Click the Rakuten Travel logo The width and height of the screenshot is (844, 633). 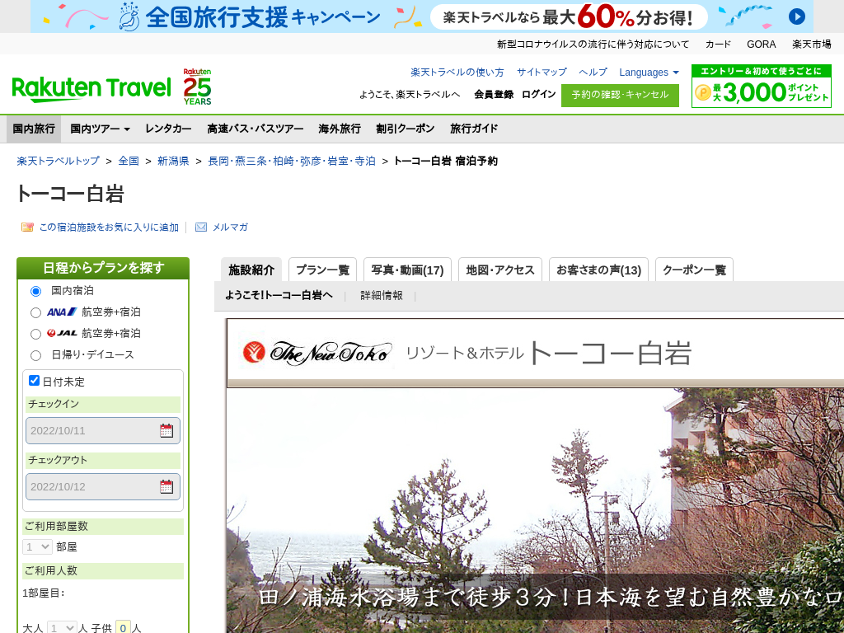[91, 89]
